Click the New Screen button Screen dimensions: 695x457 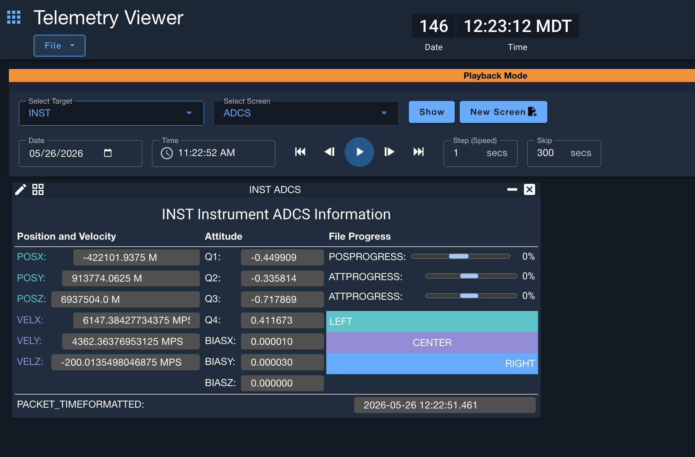click(x=503, y=112)
